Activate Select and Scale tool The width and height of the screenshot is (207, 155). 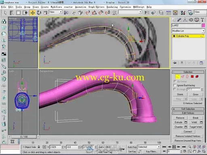pos(45,13)
